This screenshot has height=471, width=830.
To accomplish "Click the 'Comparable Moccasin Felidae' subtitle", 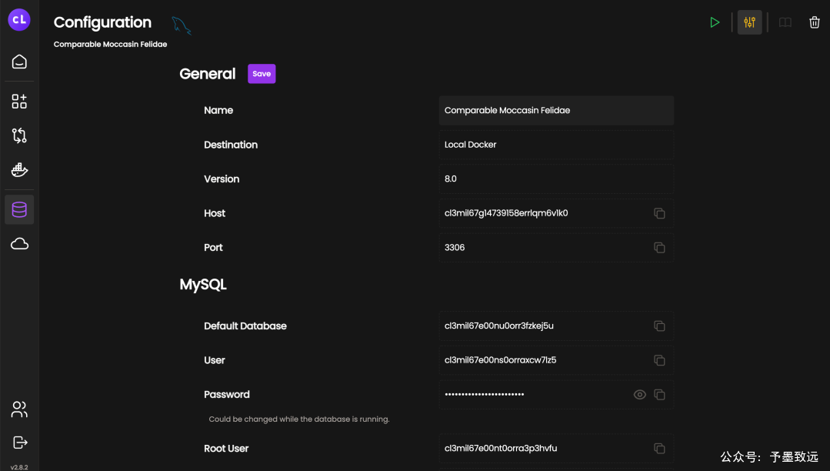I will pos(110,45).
